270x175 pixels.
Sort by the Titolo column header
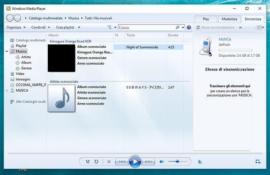tap(145, 35)
